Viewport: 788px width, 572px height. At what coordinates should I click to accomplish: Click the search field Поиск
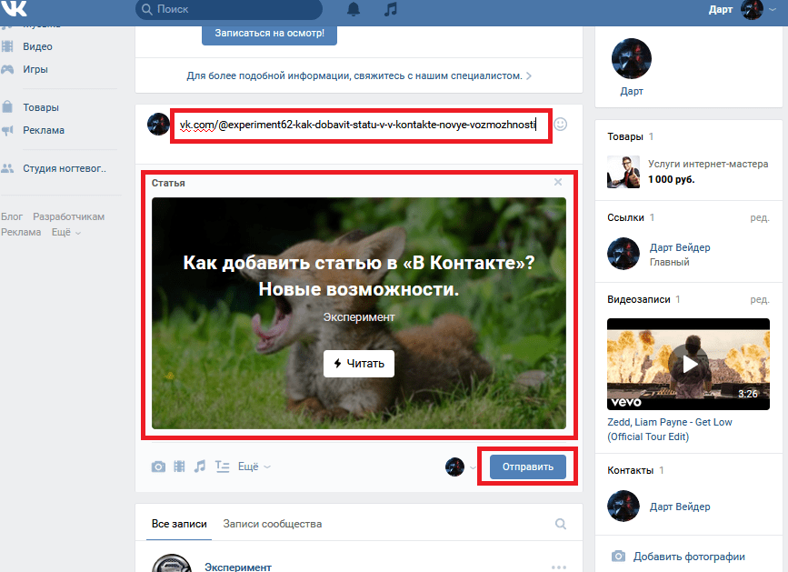[x=229, y=9]
